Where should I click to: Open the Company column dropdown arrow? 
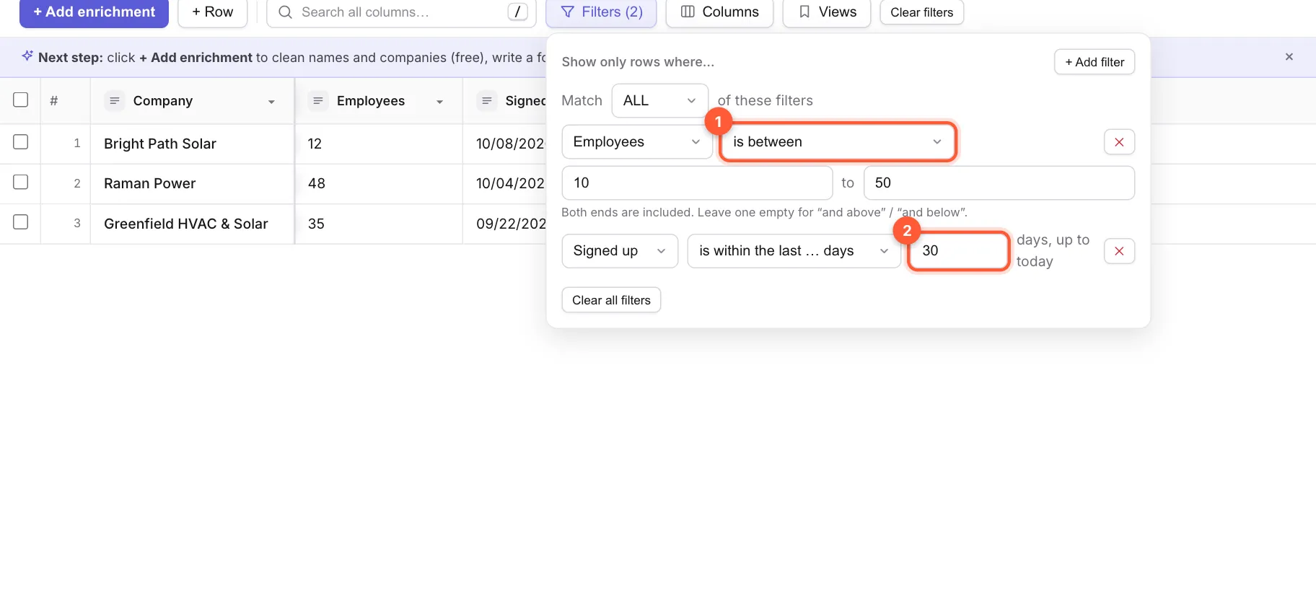(271, 102)
